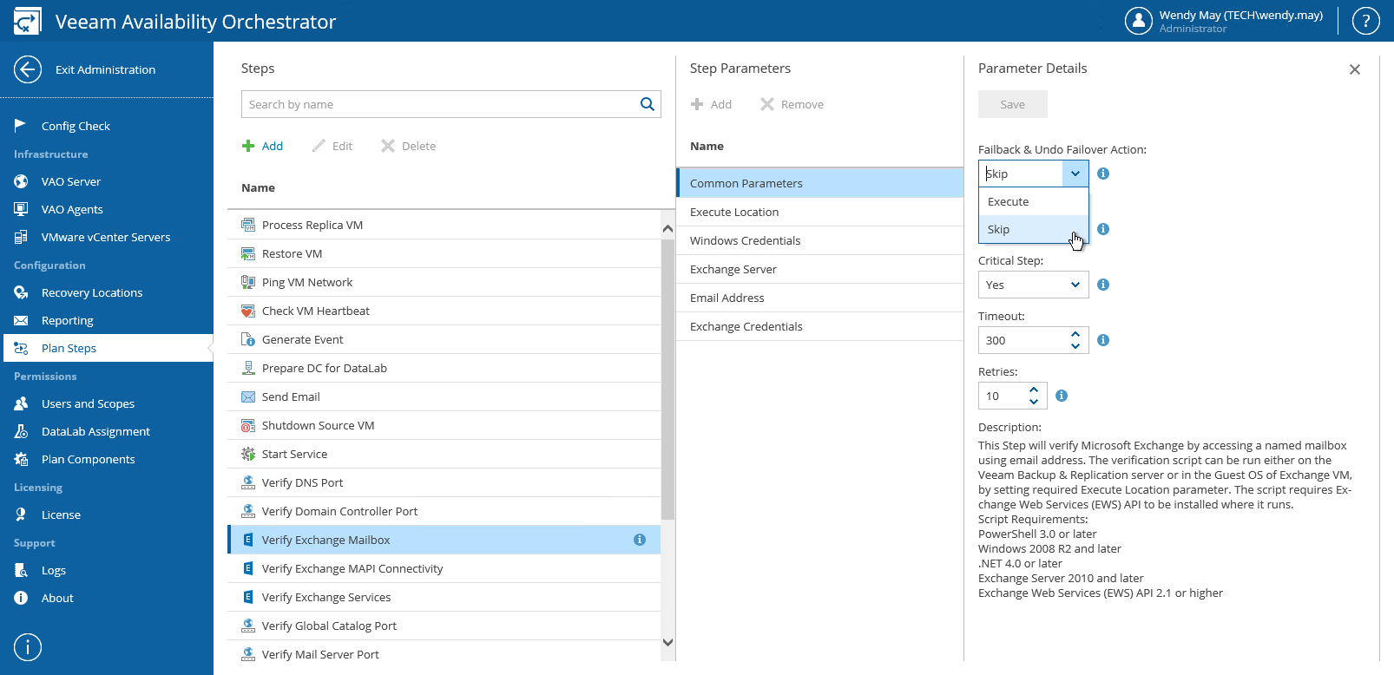Screen dimensions: 1394x675
Task: Click the search magnifier icon in Steps
Action: tap(647, 104)
